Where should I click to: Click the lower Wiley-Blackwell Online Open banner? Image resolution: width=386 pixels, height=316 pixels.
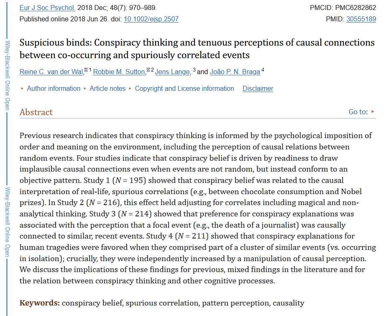[x=8, y=222]
